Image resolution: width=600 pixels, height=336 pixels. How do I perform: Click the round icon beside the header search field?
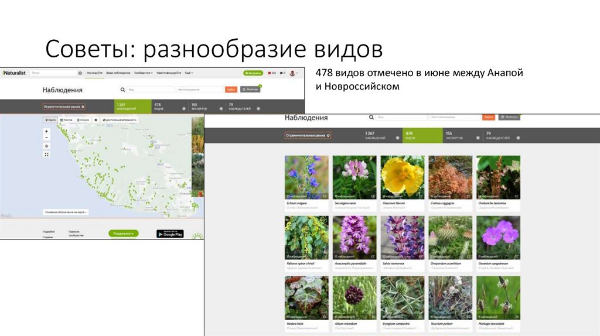80,73
